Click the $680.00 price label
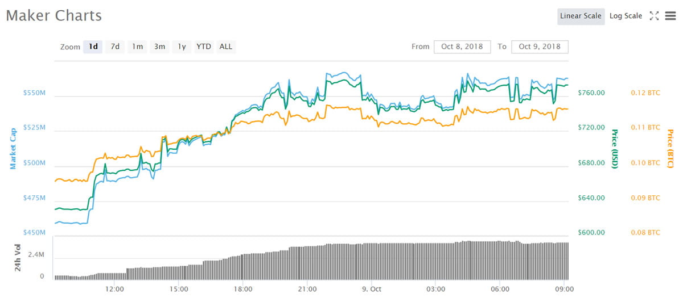This screenshot has width=683, height=302. (591, 163)
